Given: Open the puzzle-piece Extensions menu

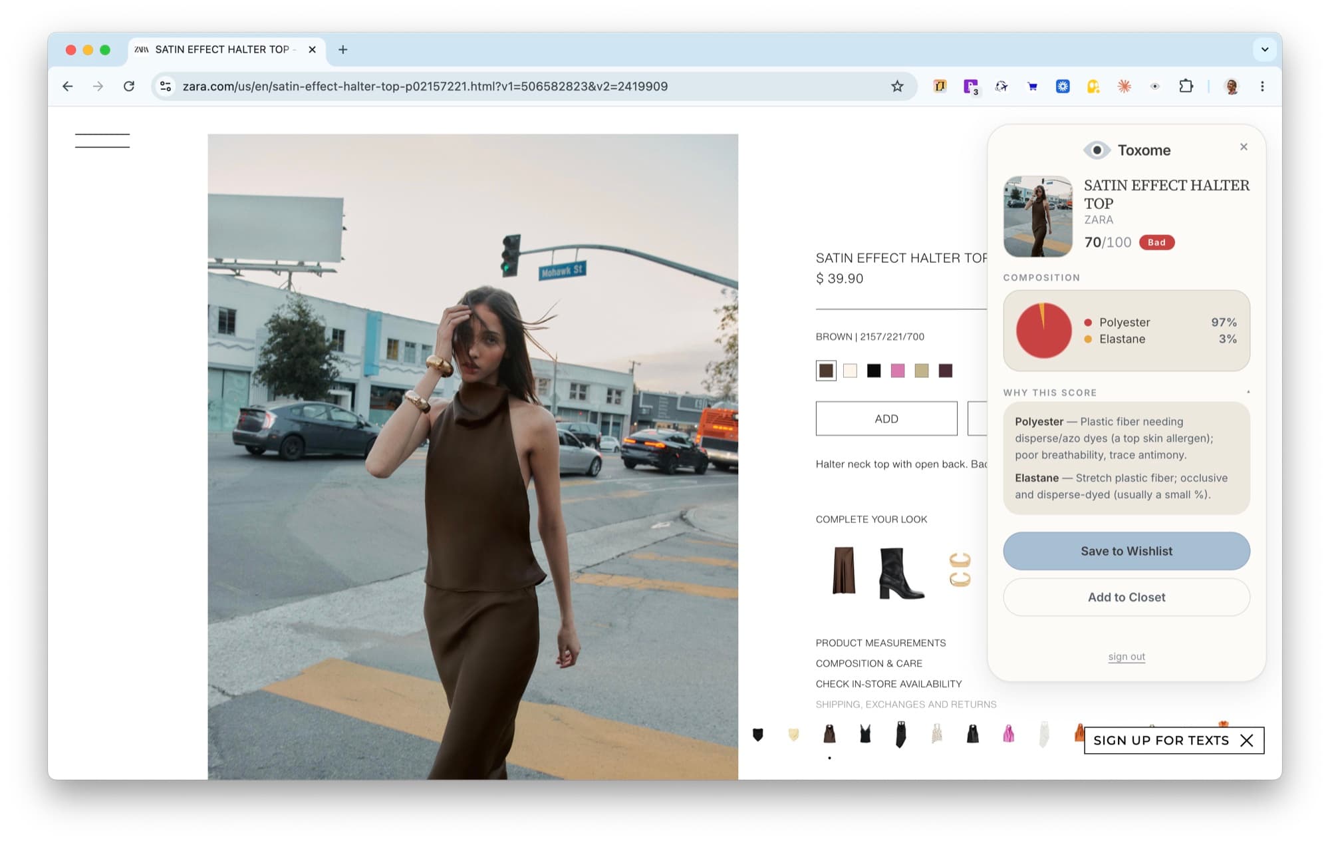Looking at the screenshot, I should point(1186,86).
